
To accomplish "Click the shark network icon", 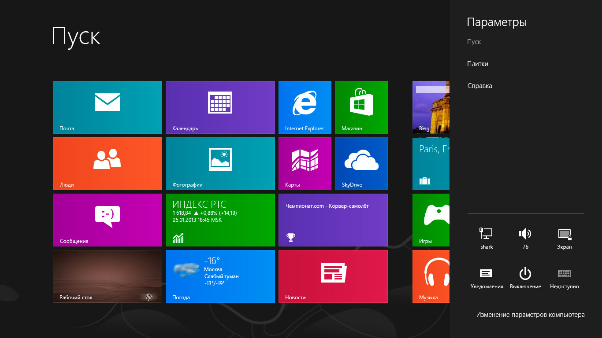I will tap(486, 238).
